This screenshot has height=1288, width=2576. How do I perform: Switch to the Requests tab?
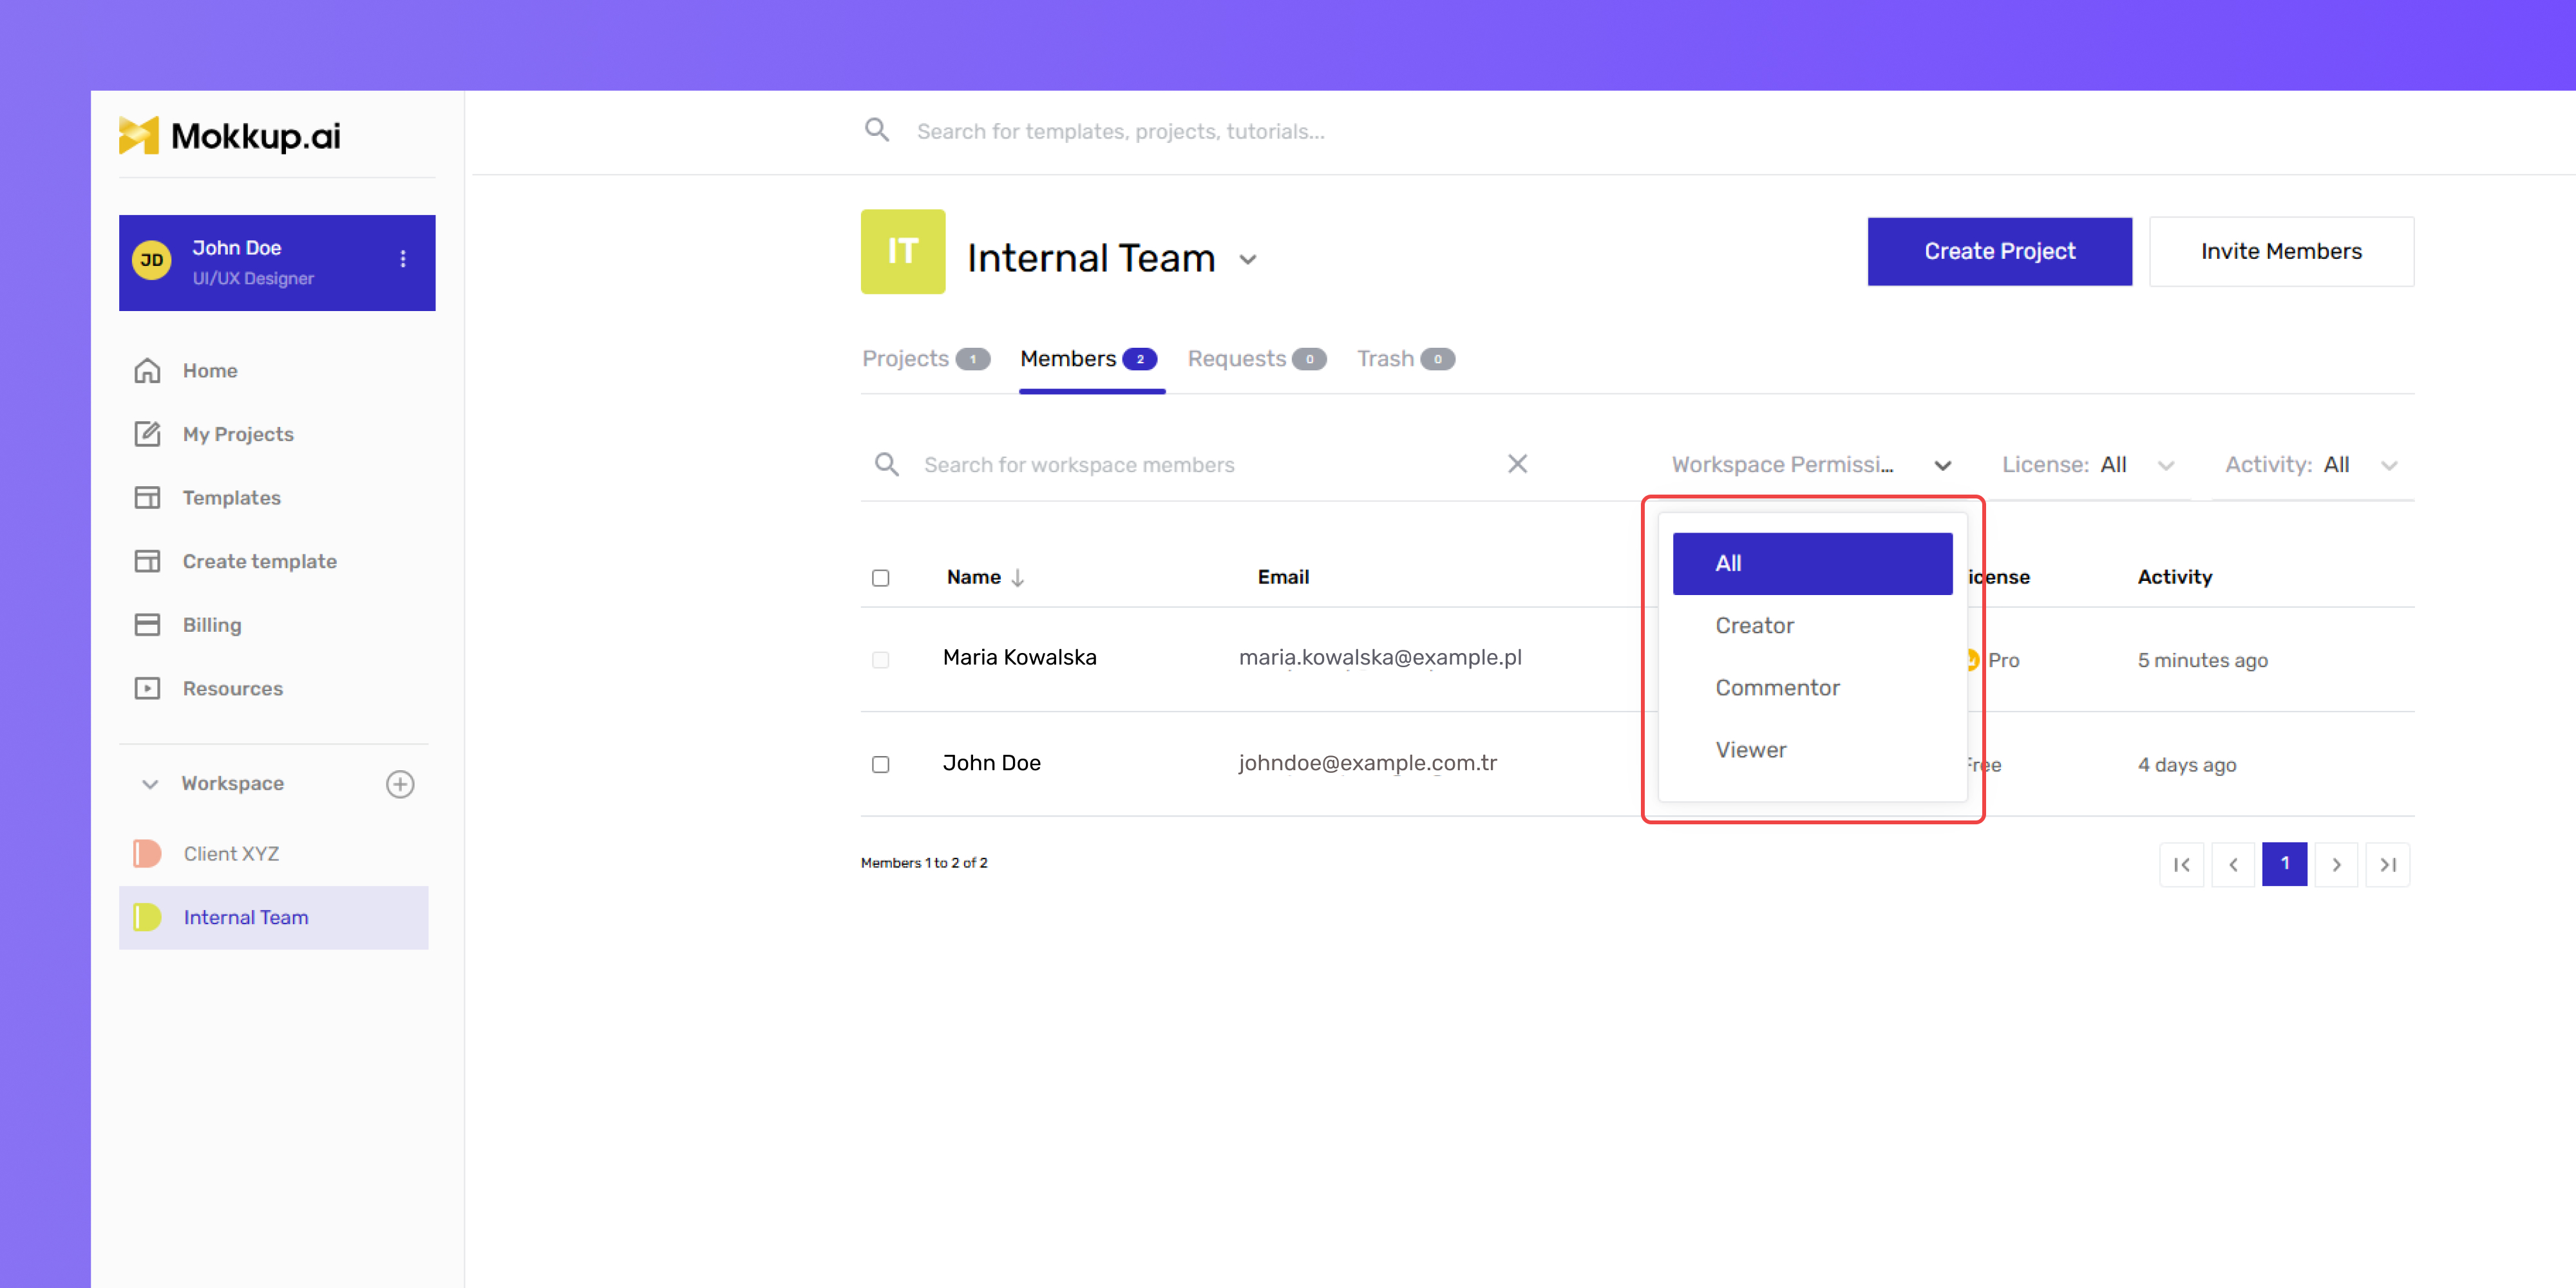pyautogui.click(x=1257, y=359)
